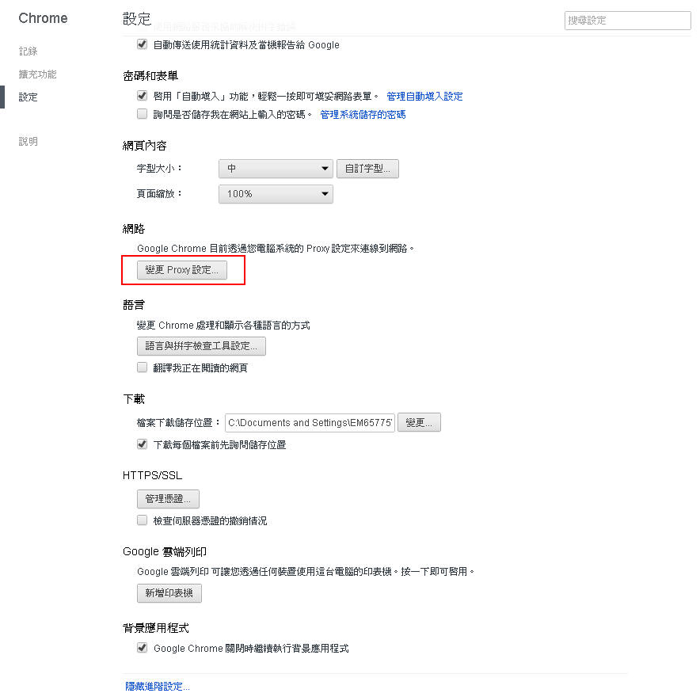Viewport: 700px width, 697px height.
Task: Click the 自訂字型 button
Action: (x=368, y=169)
